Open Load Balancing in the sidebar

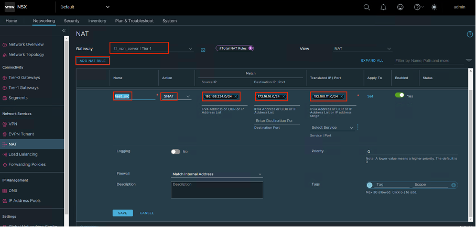[x=23, y=154]
